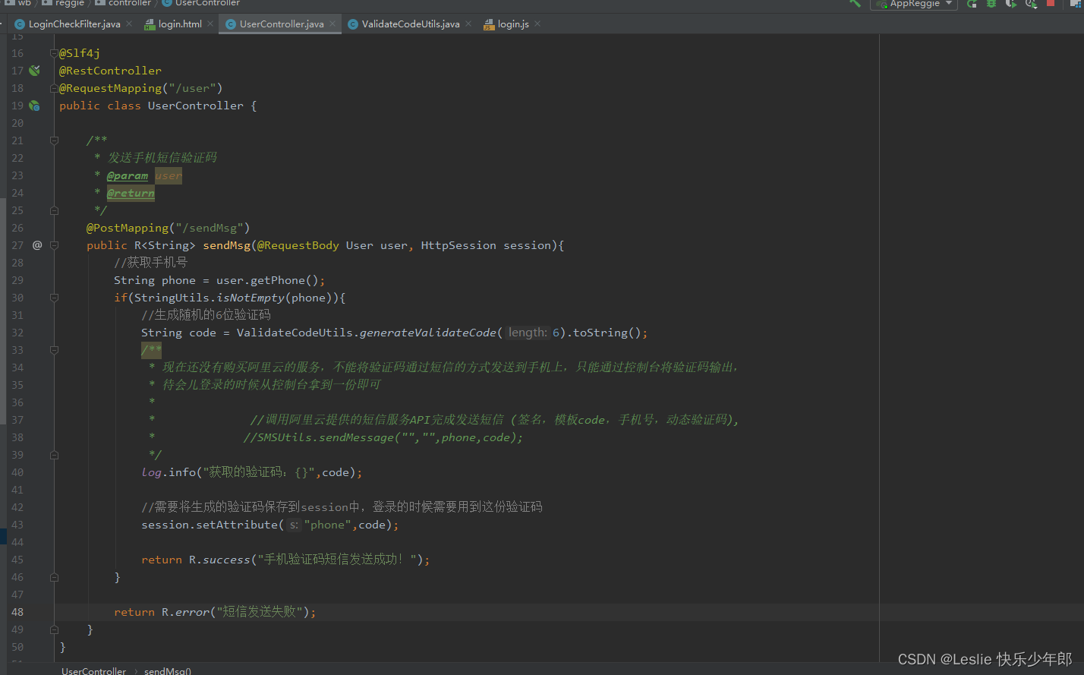The image size is (1084, 675).
Task: Toggle the fold marker beside @RequestMapping line
Action: [54, 88]
